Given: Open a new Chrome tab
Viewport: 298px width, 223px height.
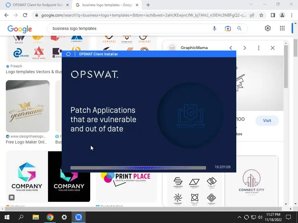Looking at the screenshot, I should pos(148,5).
